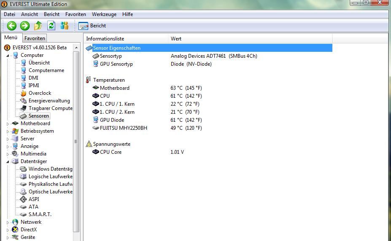Click the Informationsliste column header
Screen dimensions: 391x241
[x=126, y=39]
